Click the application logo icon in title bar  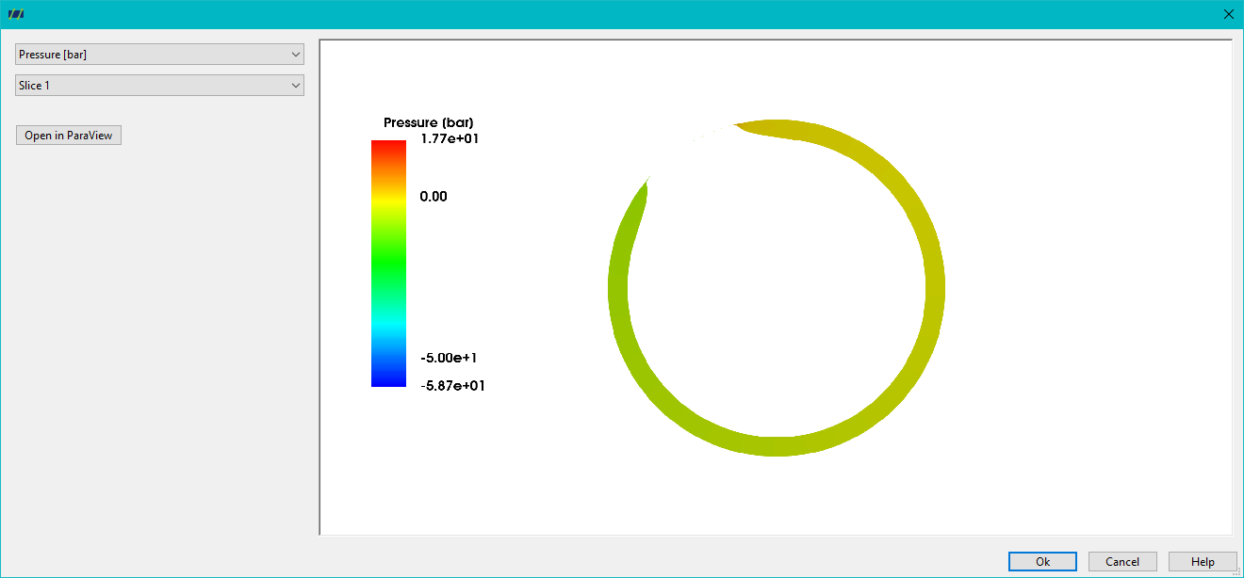[x=15, y=14]
